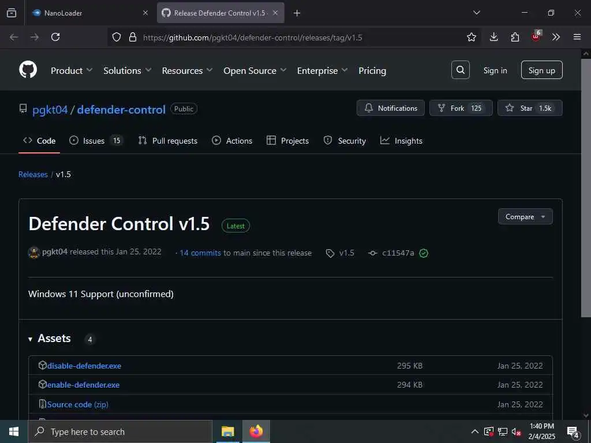Open the notification center icon

[573, 432]
